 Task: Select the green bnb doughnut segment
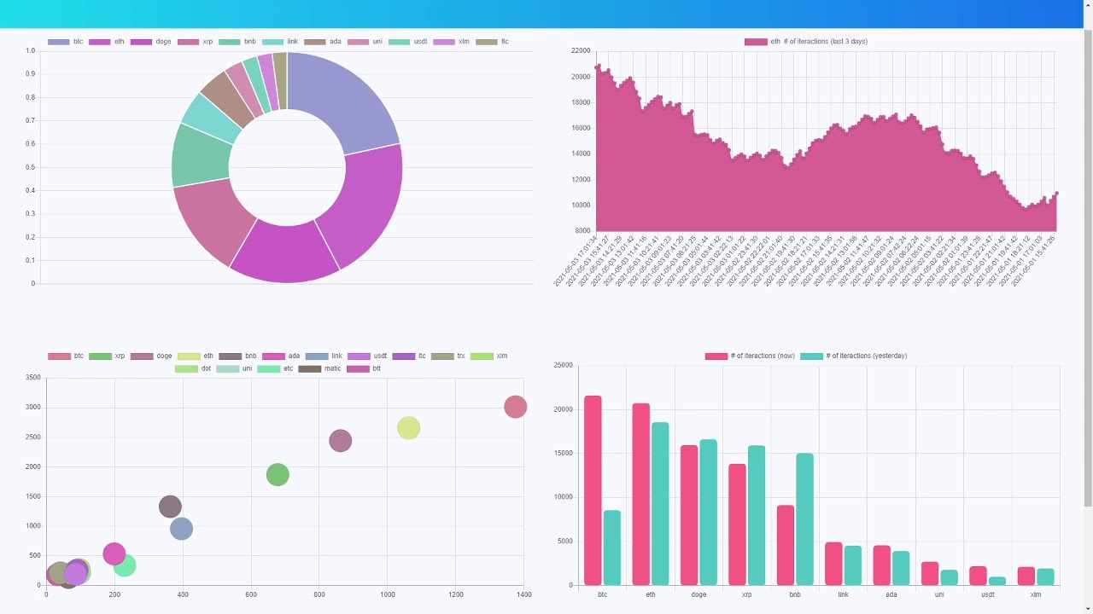click(x=201, y=155)
